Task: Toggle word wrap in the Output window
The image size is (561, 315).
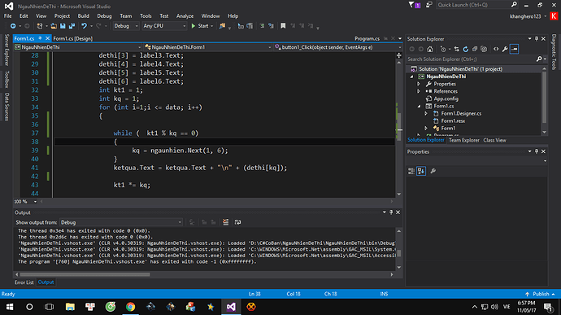Action: click(x=237, y=222)
